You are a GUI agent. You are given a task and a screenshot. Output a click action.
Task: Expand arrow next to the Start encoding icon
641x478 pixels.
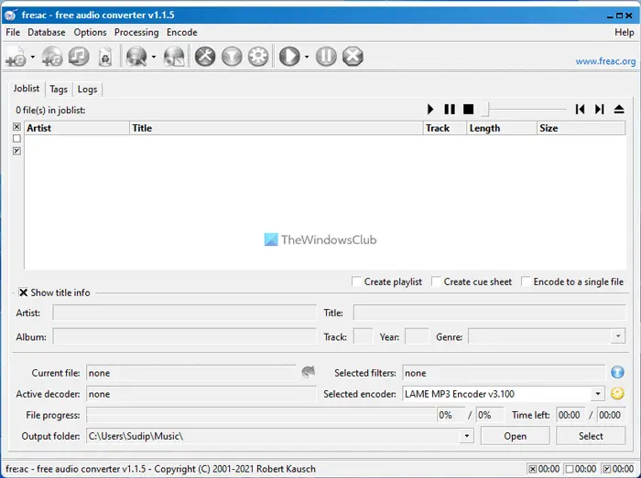[307, 57]
